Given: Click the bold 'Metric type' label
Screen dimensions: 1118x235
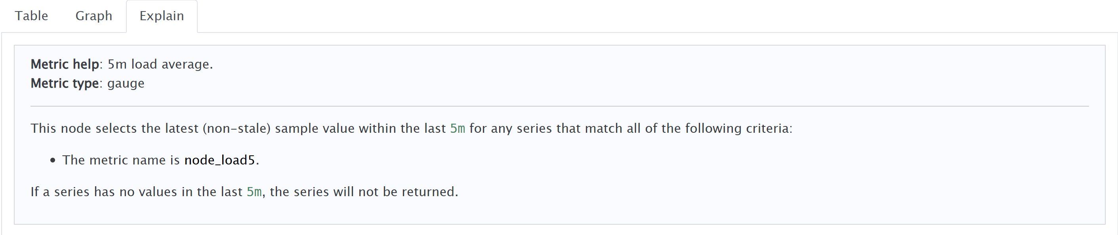Looking at the screenshot, I should pos(65,83).
